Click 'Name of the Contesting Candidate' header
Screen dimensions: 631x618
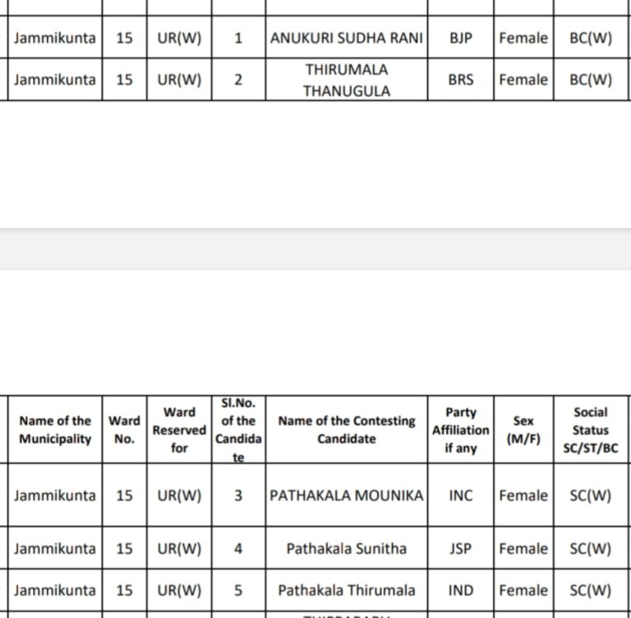click(347, 430)
